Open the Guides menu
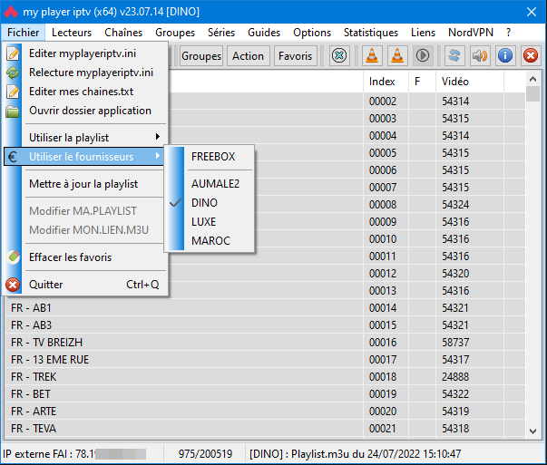 pyautogui.click(x=264, y=33)
